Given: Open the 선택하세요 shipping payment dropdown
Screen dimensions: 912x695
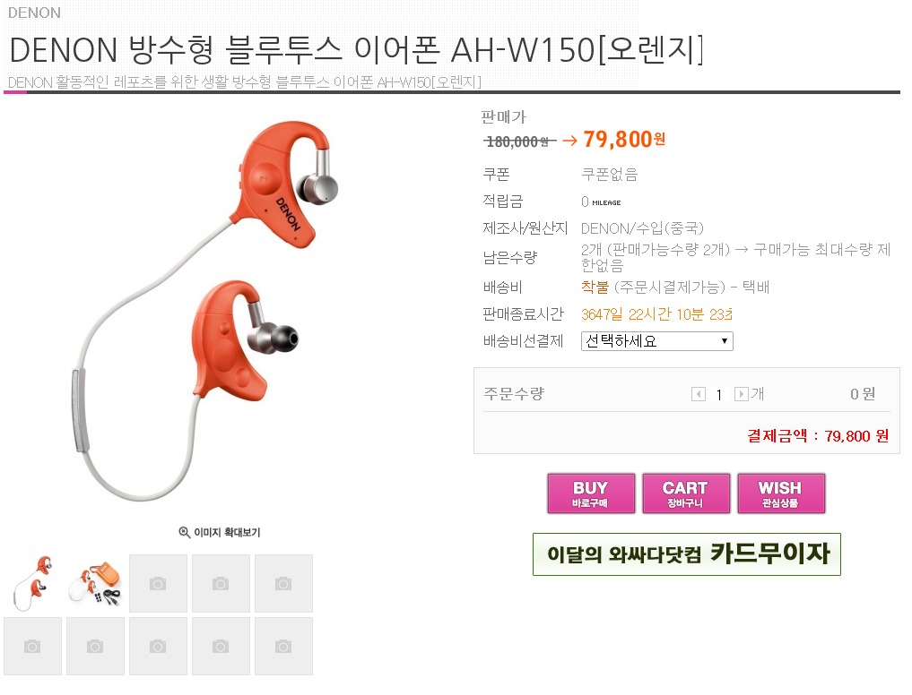Looking at the screenshot, I should click(x=656, y=341).
